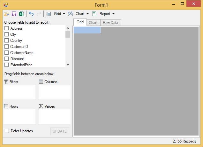Click the field list scroll down arrow
Screen dimensions: 203x147
tap(68, 65)
